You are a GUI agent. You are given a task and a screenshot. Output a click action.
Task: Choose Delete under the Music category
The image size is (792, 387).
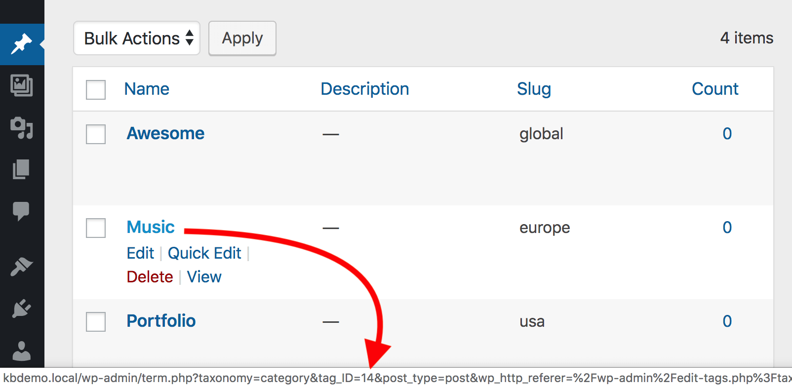(x=150, y=276)
